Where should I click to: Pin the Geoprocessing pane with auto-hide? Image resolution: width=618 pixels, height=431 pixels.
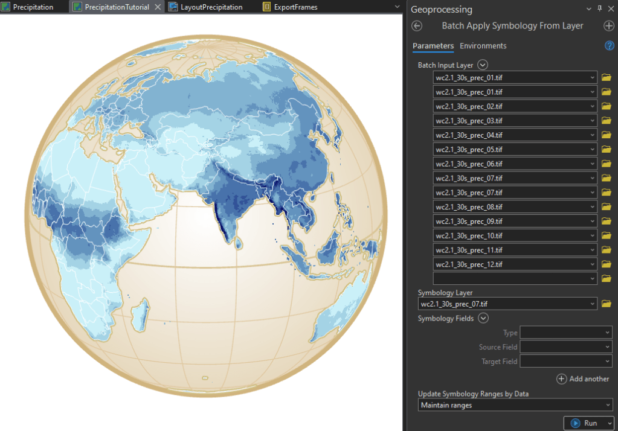[x=599, y=9]
